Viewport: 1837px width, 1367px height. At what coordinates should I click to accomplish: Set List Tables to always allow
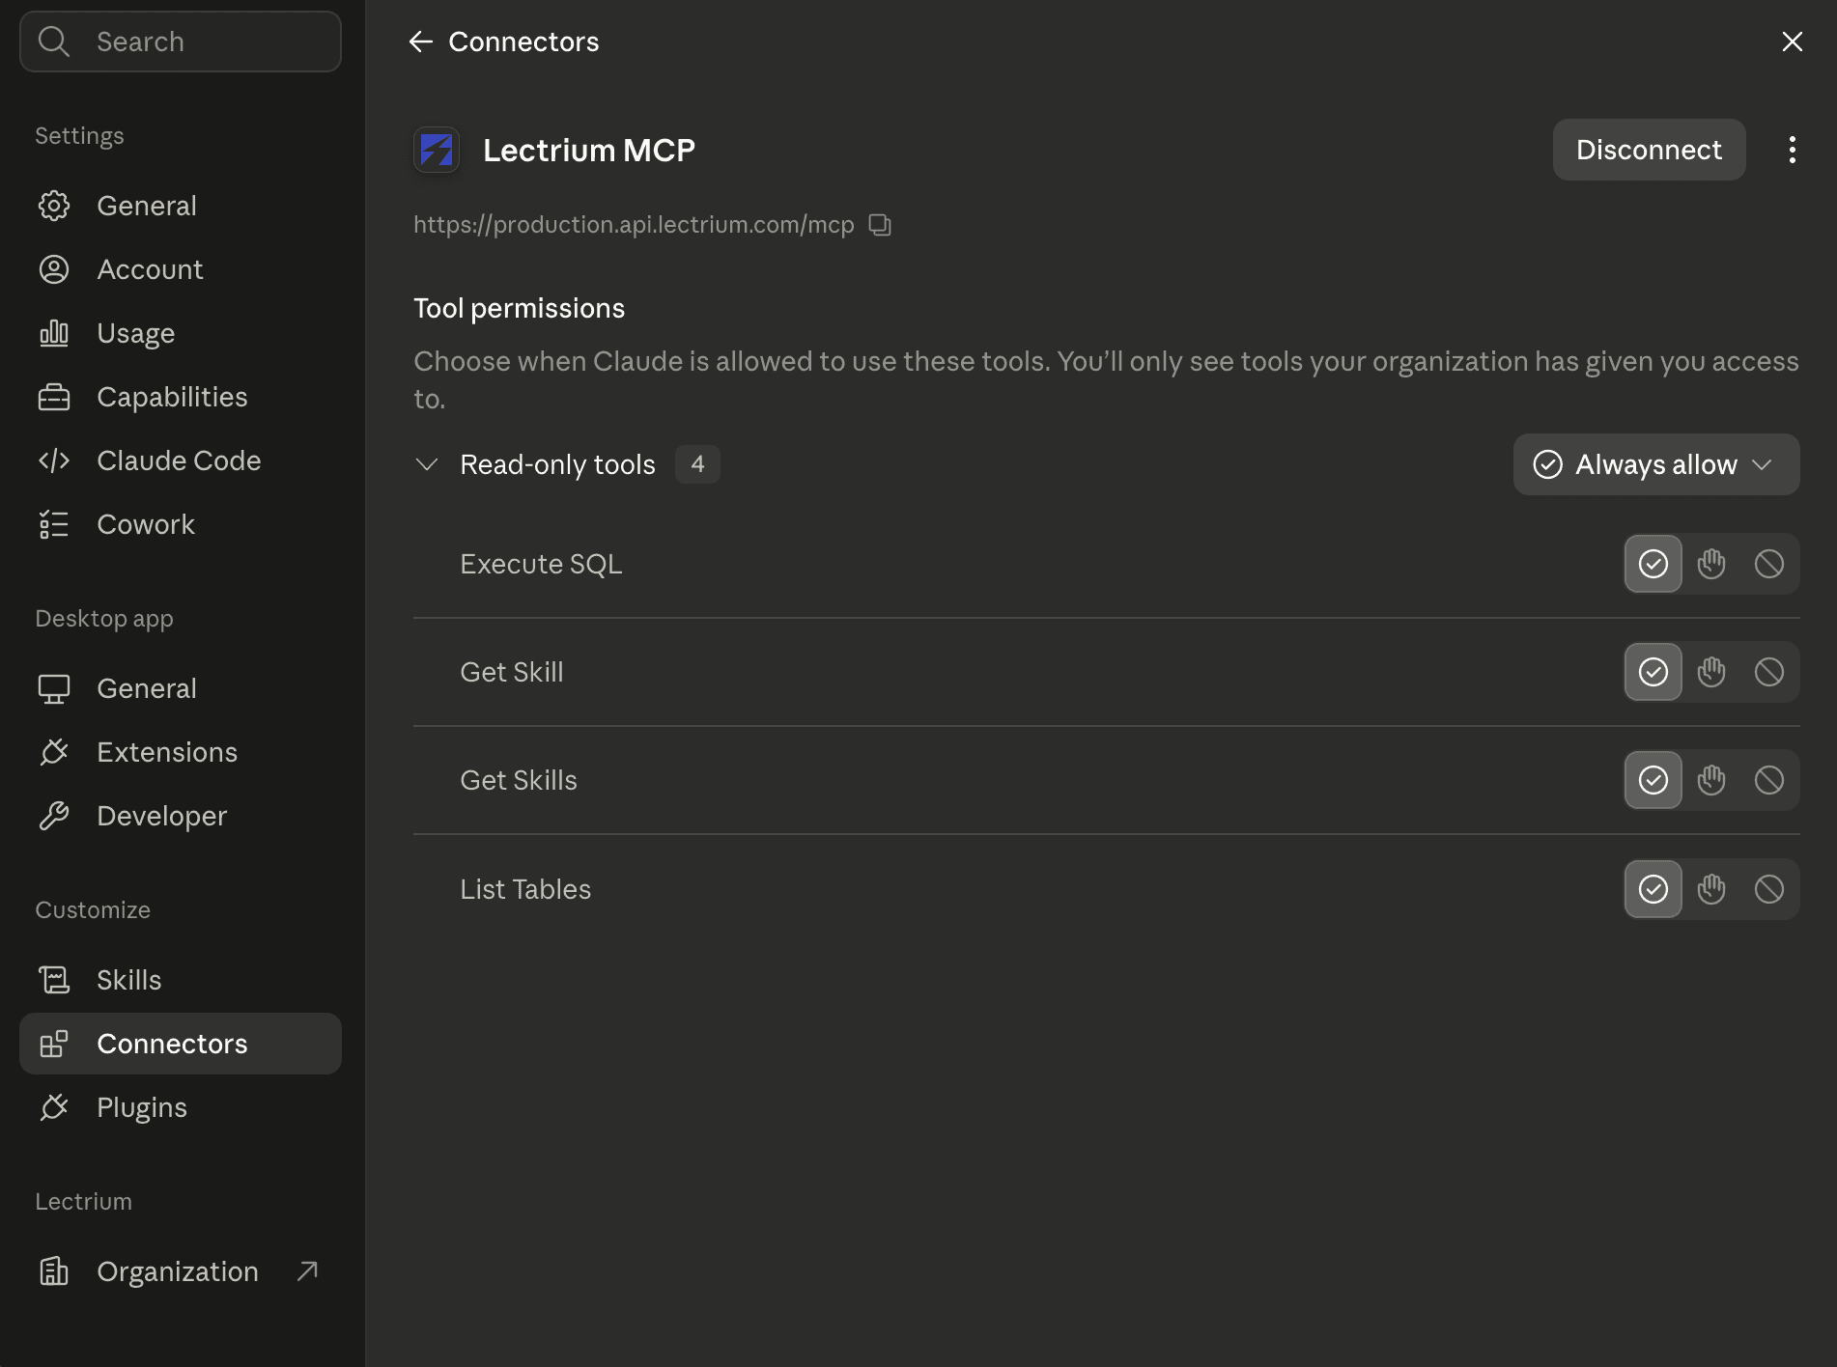[x=1653, y=889]
